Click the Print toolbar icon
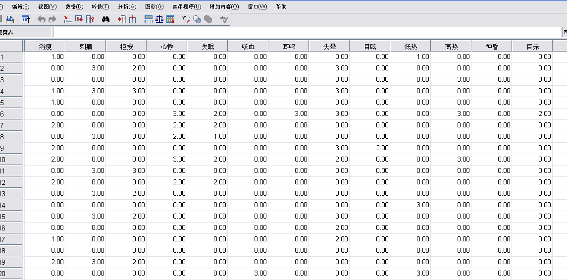The image size is (567, 280). click(x=9, y=19)
